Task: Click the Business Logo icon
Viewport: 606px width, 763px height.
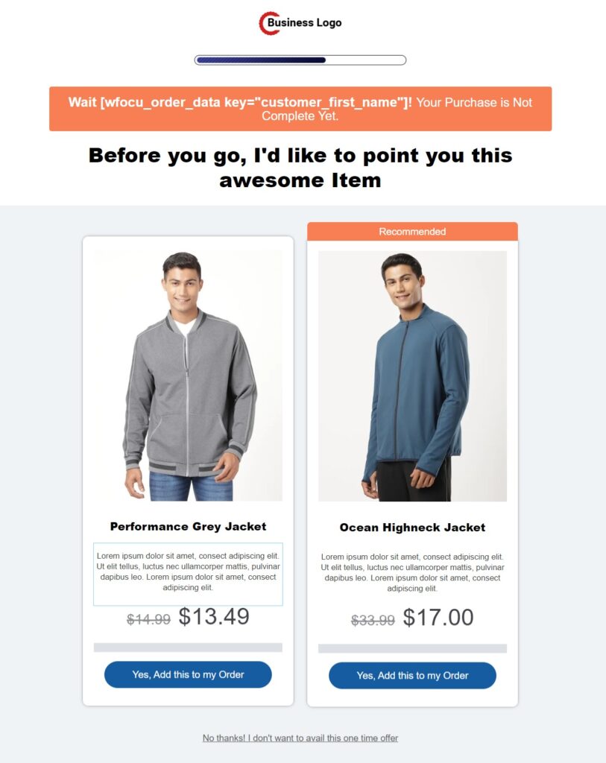Action: pos(300,23)
